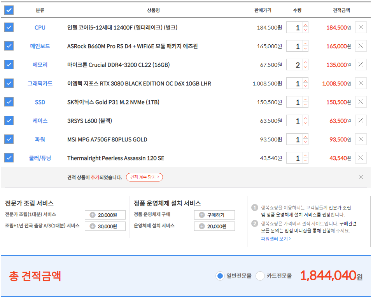Image resolution: width=373 pixels, height=300 pixels.
Task: Delete the 쿨러/튜닝 Thermalright row
Action: [361, 158]
